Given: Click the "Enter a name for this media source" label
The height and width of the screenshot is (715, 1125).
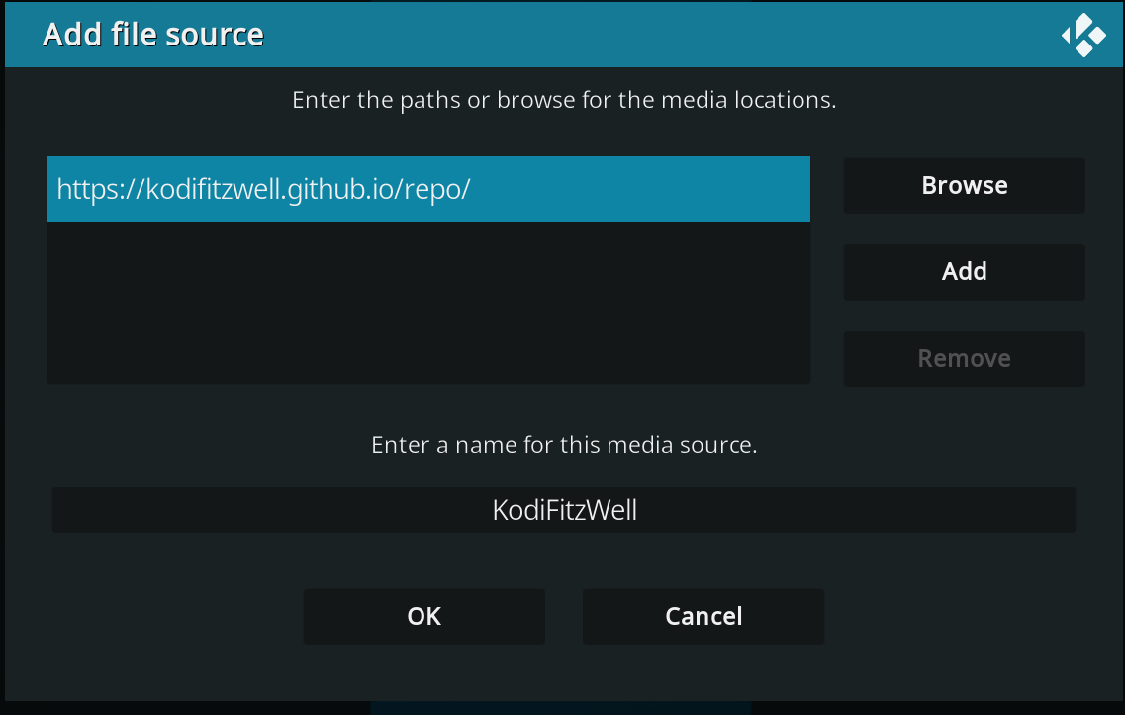Looking at the screenshot, I should click(563, 445).
